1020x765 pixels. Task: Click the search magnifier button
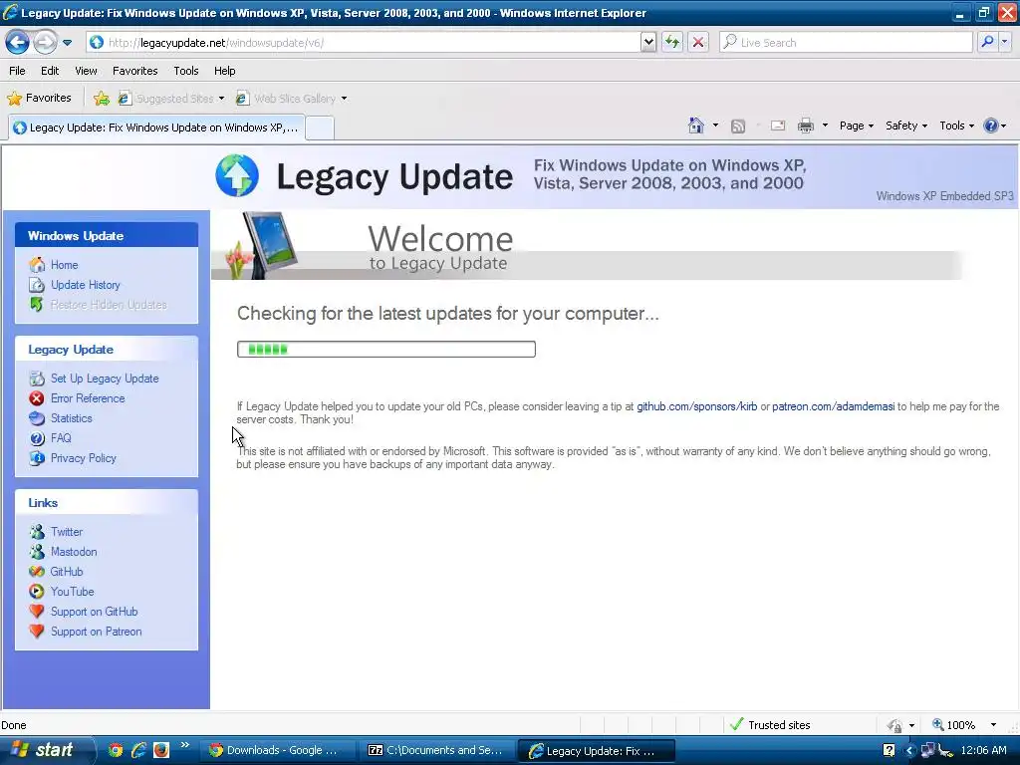tap(987, 43)
